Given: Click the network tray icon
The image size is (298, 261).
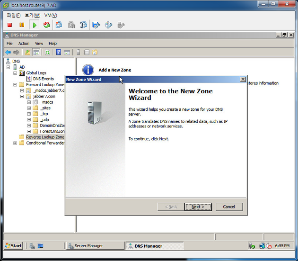Looking at the screenshot, I should (262, 246).
